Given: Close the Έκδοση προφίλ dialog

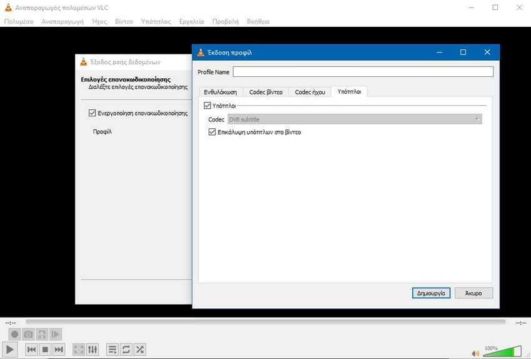Looking at the screenshot, I should click(487, 52).
